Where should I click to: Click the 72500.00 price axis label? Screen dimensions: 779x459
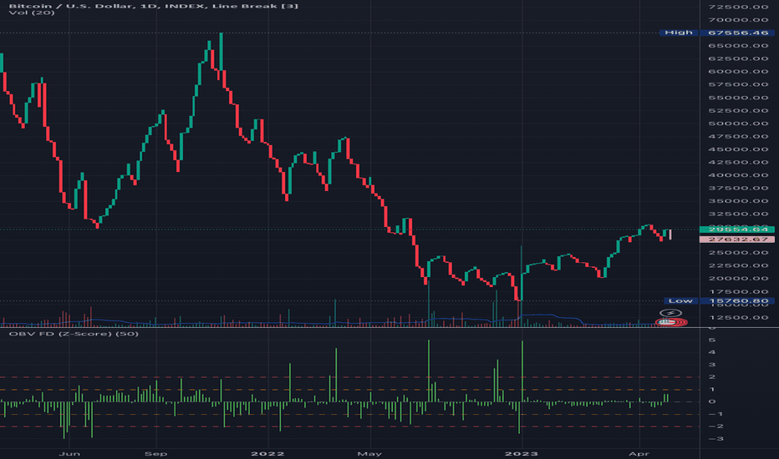(x=738, y=7)
